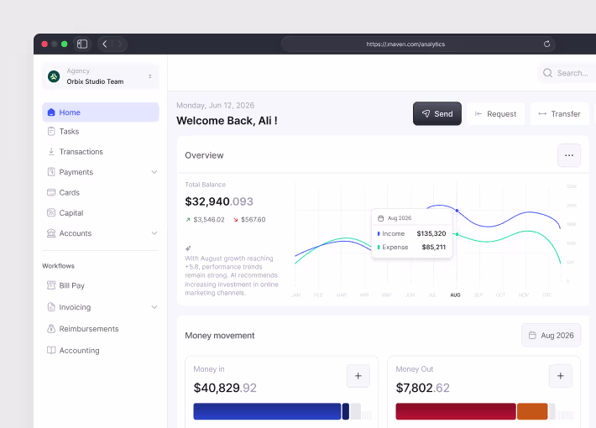The width and height of the screenshot is (596, 428).
Task: Click the Workflows section label
Action: pyautogui.click(x=58, y=266)
